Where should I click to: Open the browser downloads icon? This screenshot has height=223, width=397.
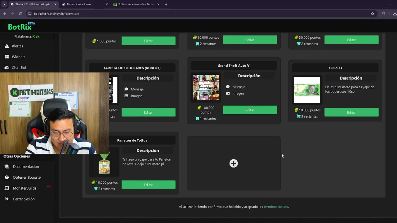(x=395, y=14)
